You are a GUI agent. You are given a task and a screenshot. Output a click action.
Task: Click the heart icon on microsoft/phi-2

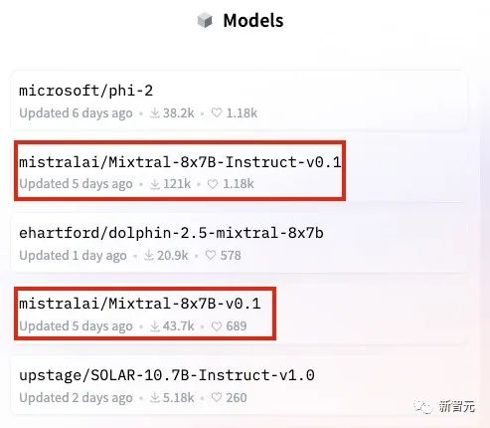(217, 112)
